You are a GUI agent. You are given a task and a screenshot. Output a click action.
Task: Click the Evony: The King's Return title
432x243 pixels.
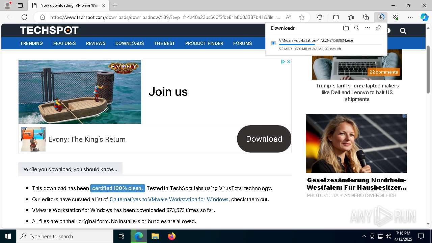pos(87,139)
